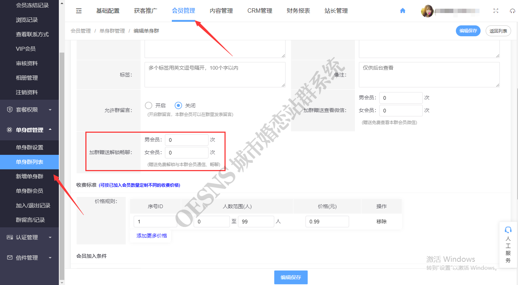This screenshot has width=518, height=285.
Task: Expand the 套餐权限 sidebar menu
Action: (29, 110)
